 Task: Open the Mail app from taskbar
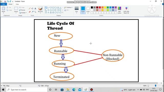point(80,90)
